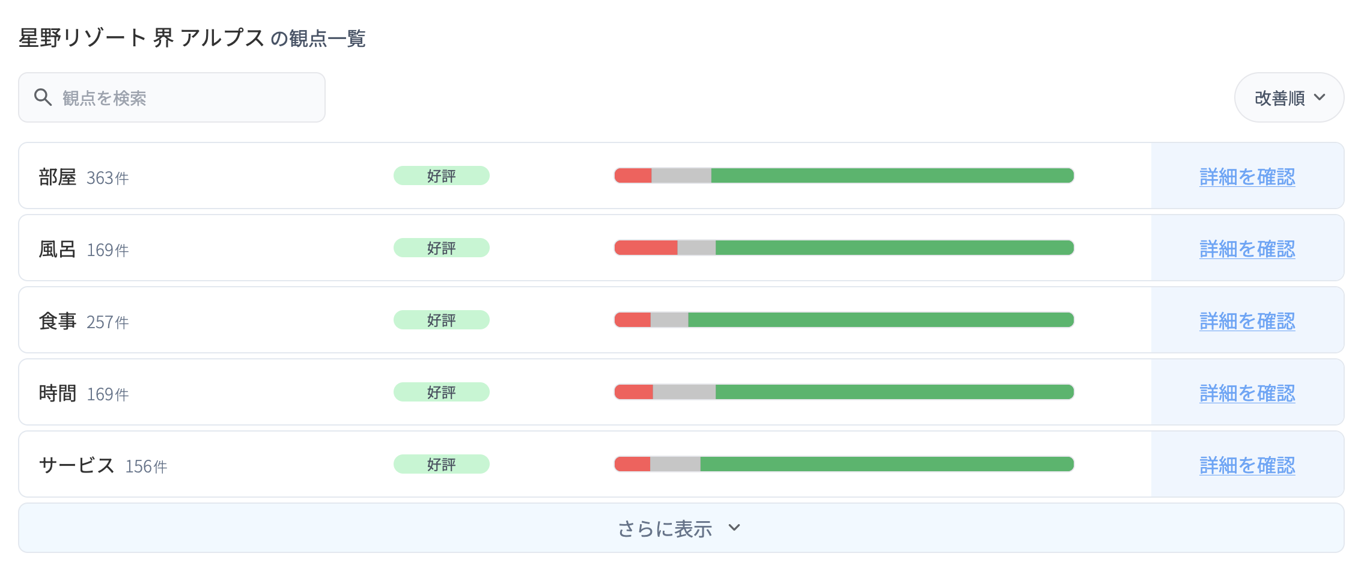Select the 好評 badge for 風呂
1364x571 pixels.
click(x=440, y=248)
